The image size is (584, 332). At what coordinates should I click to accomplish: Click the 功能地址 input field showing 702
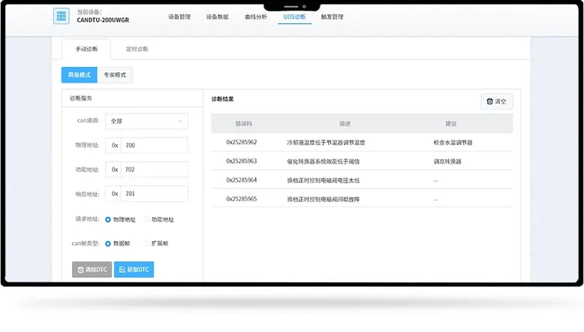pos(154,170)
